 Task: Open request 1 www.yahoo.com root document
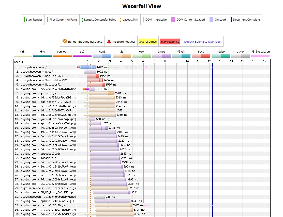32,68
